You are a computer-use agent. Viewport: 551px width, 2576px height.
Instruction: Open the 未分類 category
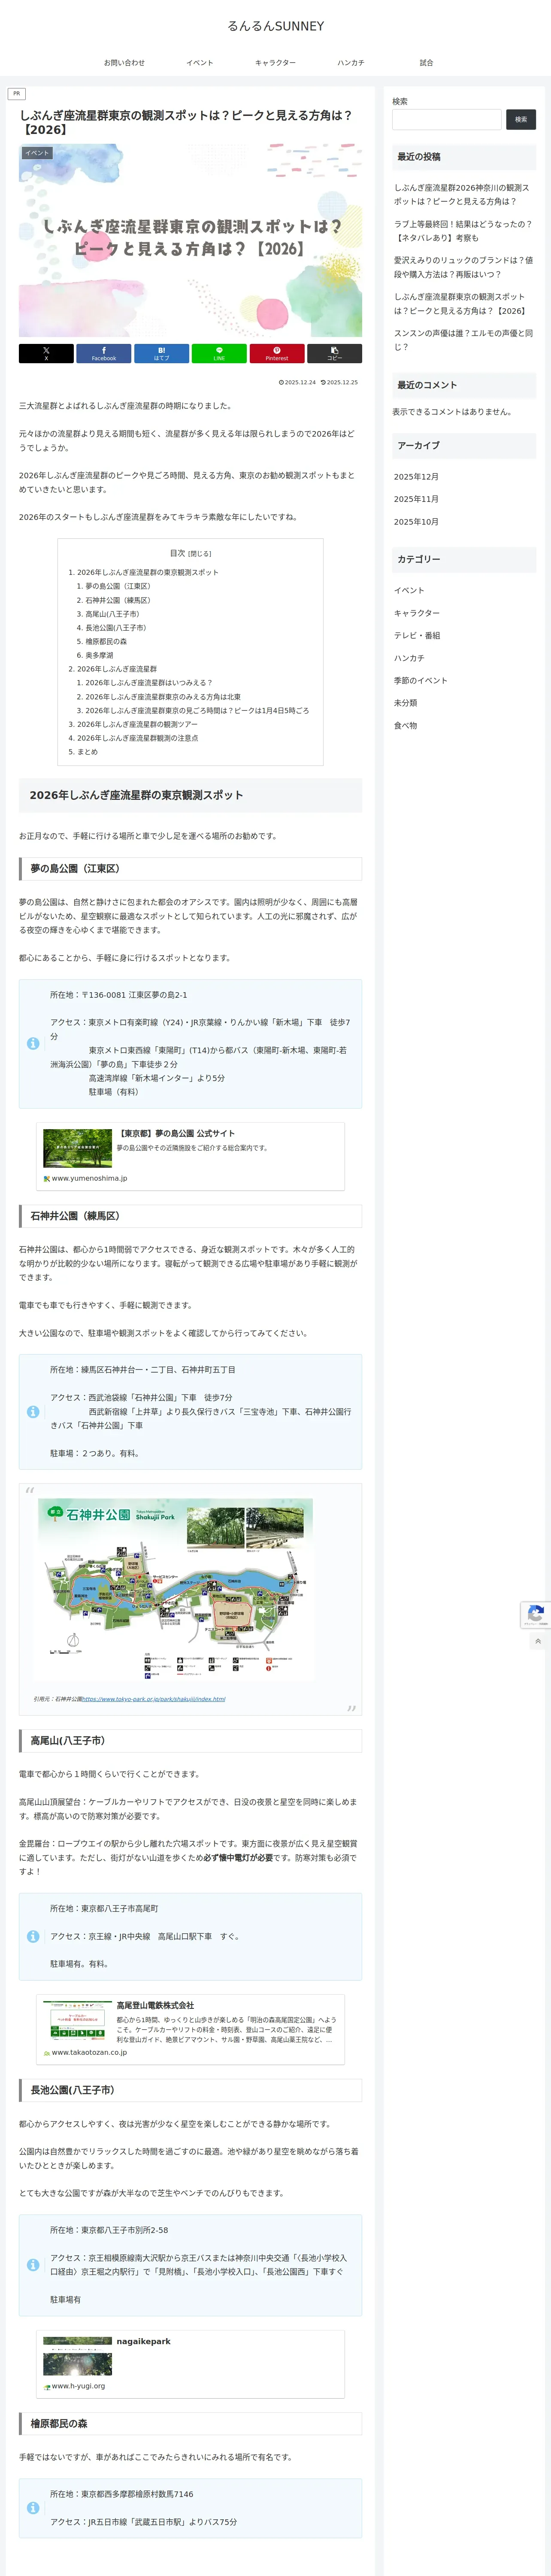tap(405, 703)
